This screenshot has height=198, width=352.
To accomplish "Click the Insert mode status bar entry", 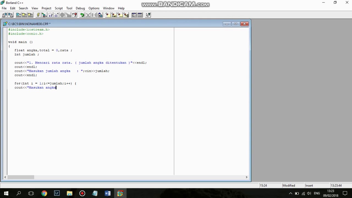I will [x=309, y=185].
